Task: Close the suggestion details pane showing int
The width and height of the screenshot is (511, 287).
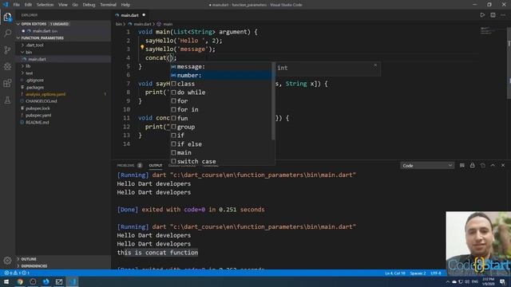Action: pos(375,65)
